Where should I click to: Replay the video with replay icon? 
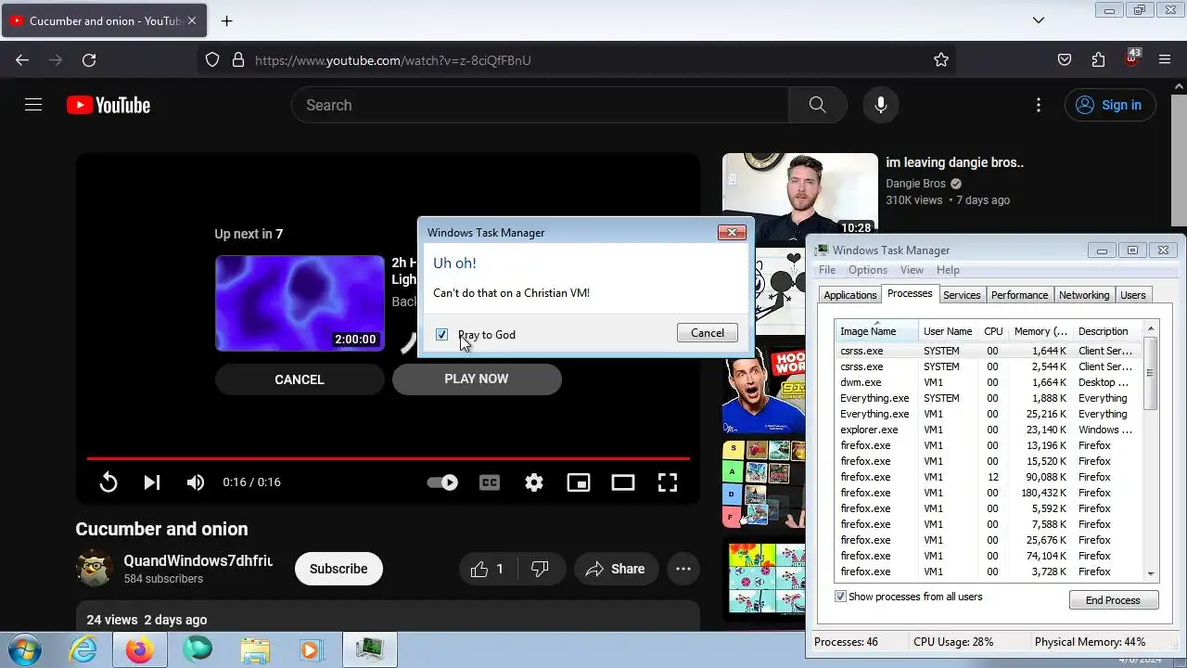coord(108,482)
